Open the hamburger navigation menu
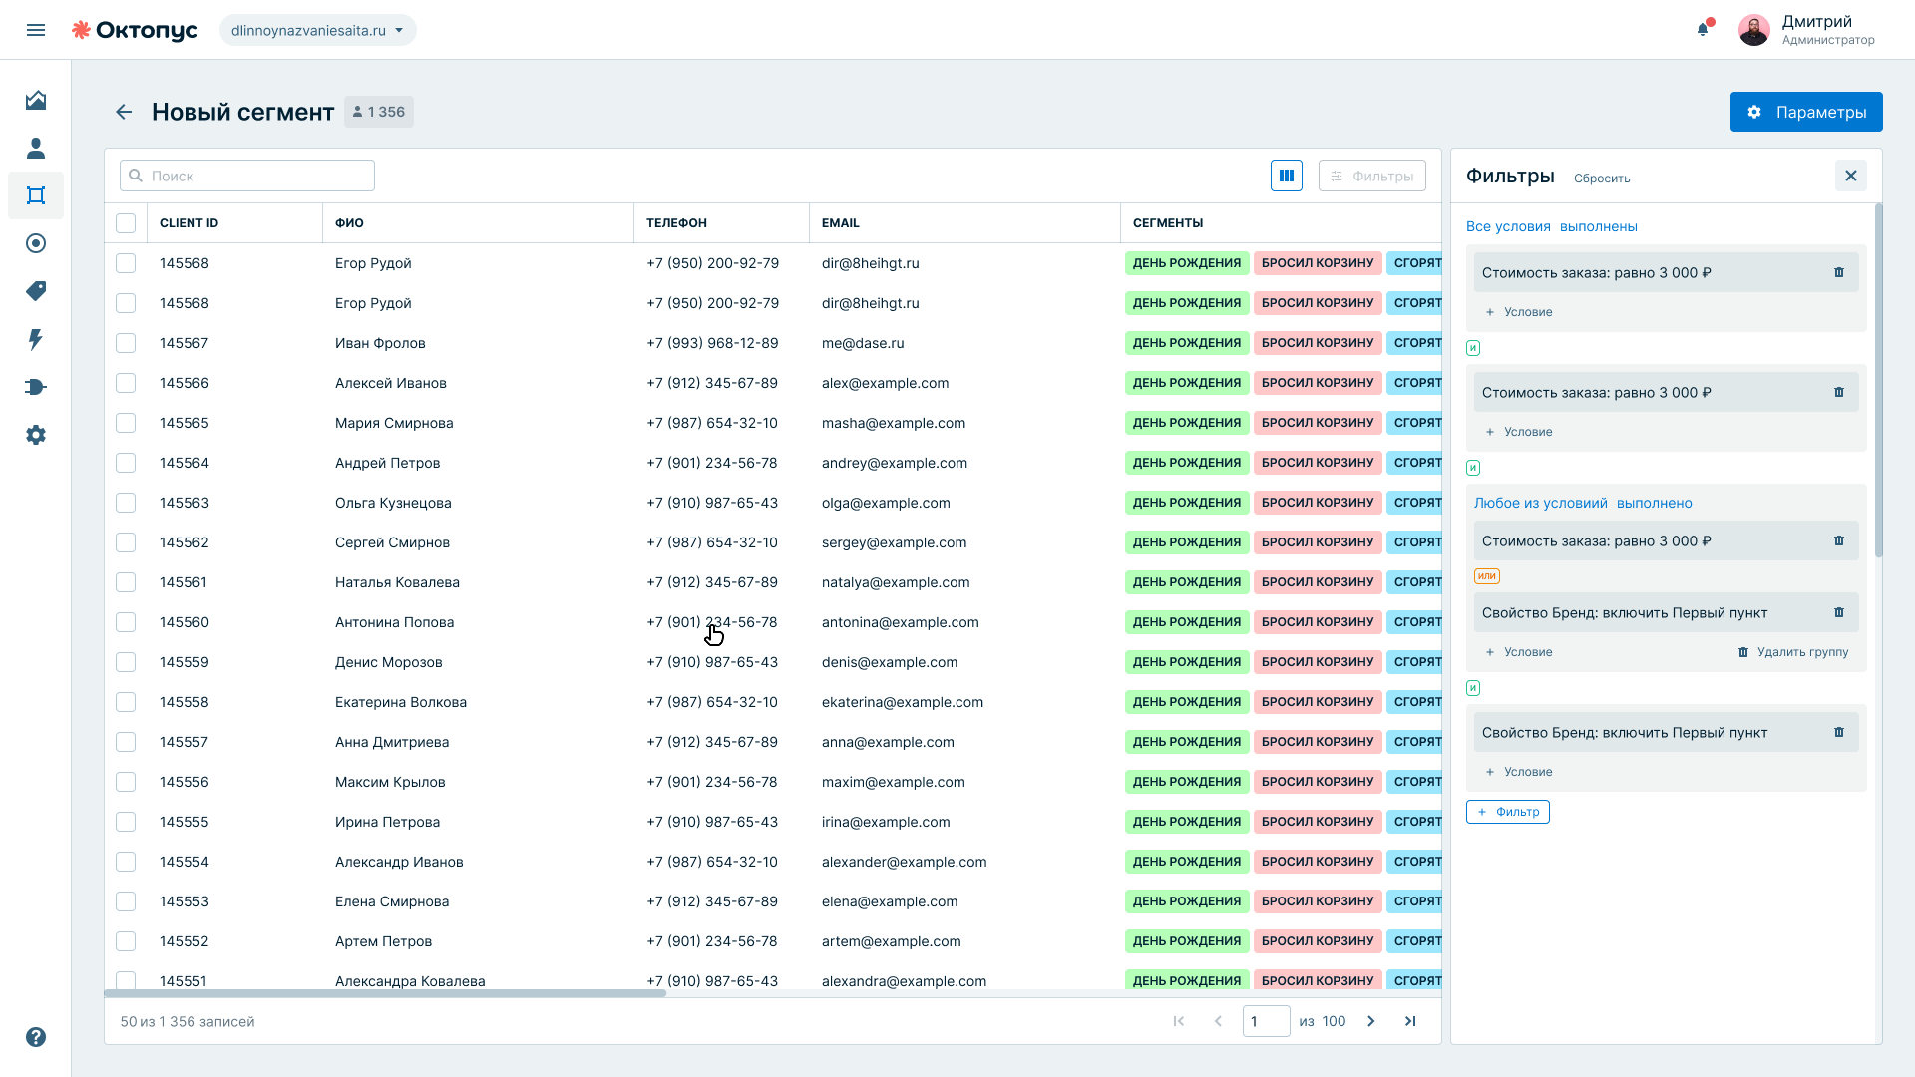Viewport: 1915px width, 1077px height. tap(36, 30)
